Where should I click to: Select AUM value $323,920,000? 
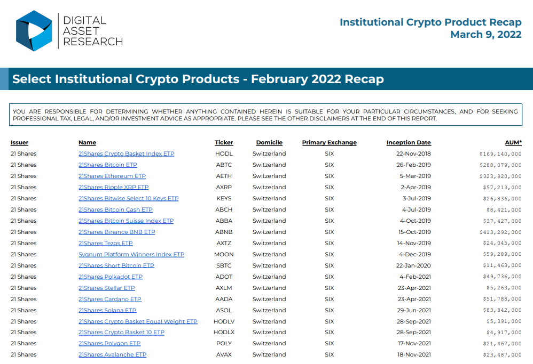click(500, 176)
